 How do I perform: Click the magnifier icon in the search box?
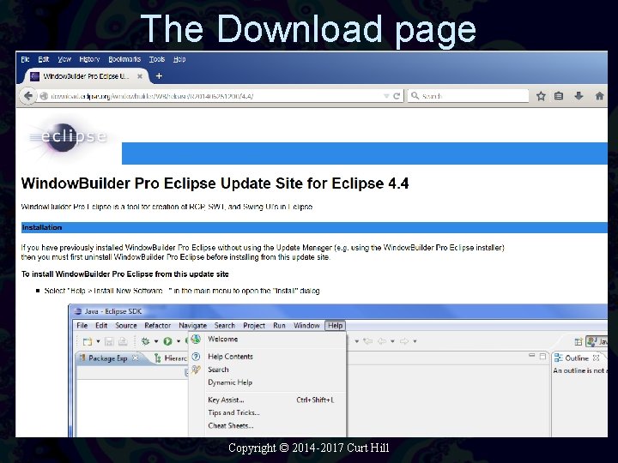[415, 96]
